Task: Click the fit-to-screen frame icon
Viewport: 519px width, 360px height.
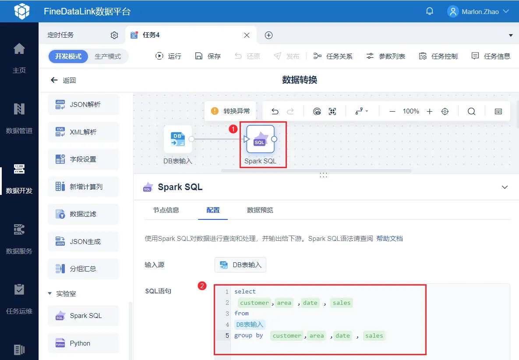Action: click(x=332, y=111)
